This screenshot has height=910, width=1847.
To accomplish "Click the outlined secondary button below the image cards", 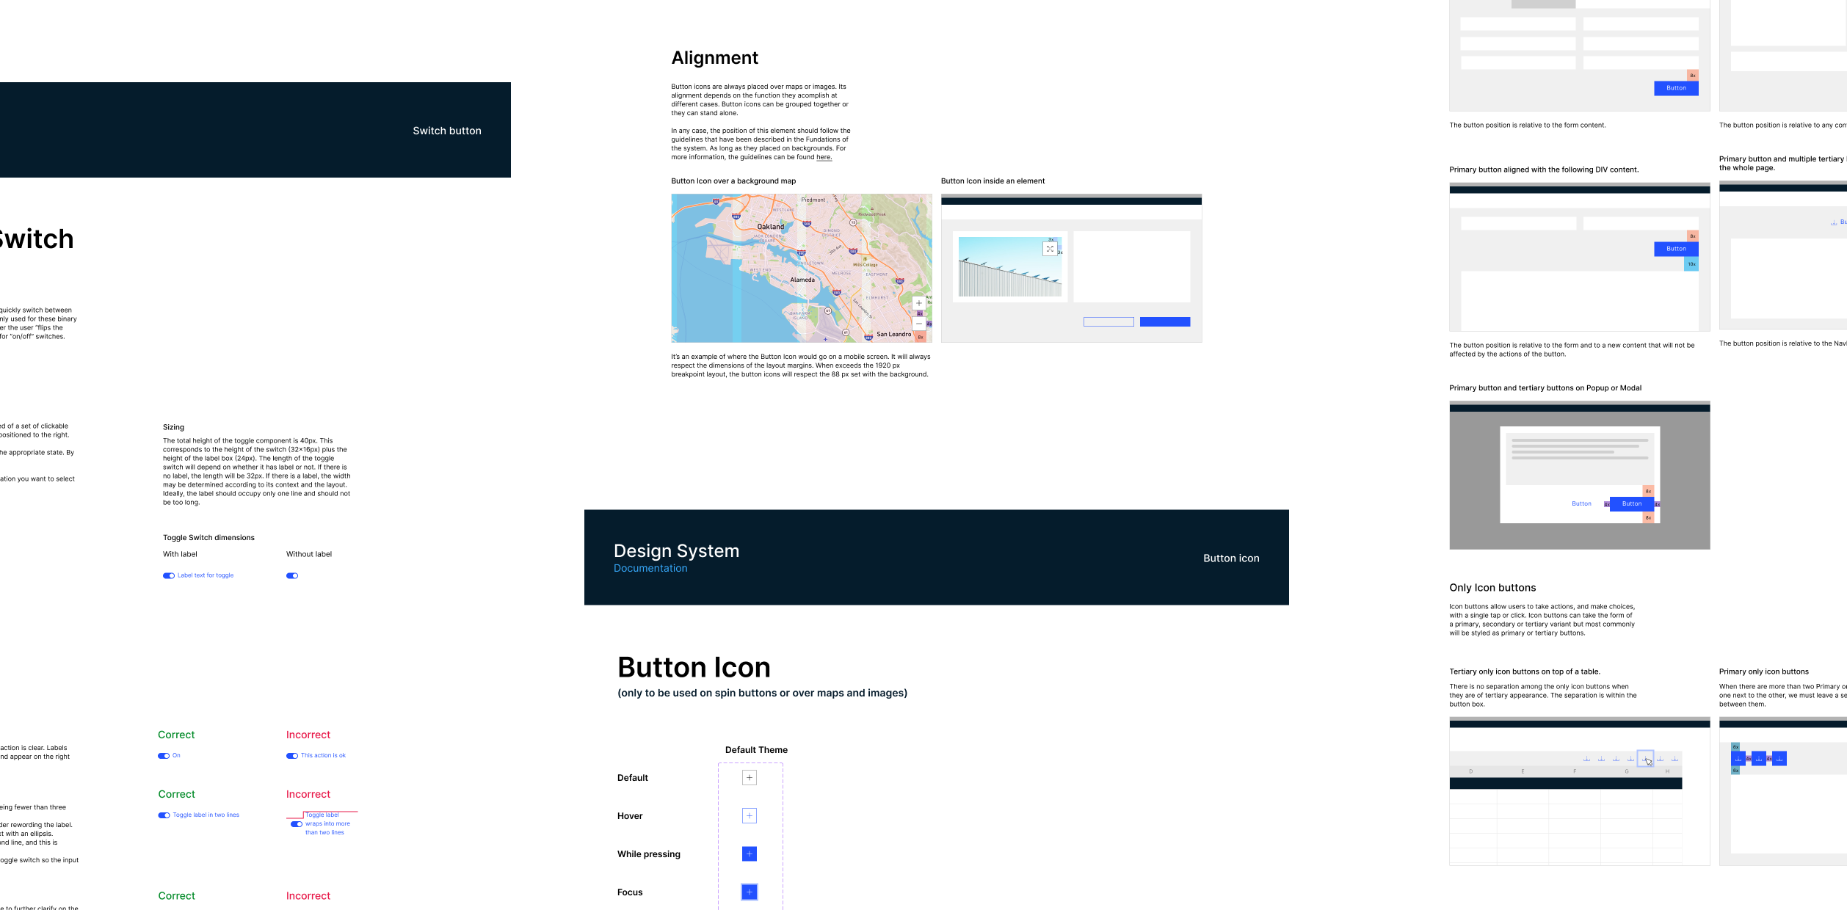I will 1108,322.
